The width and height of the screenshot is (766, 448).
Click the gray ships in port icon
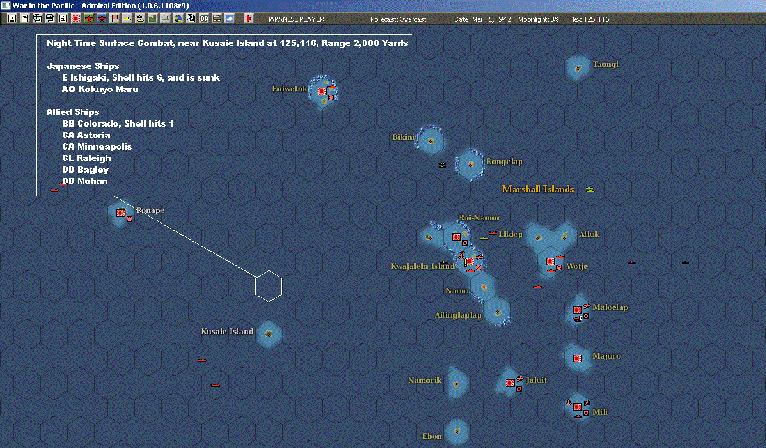166,19
